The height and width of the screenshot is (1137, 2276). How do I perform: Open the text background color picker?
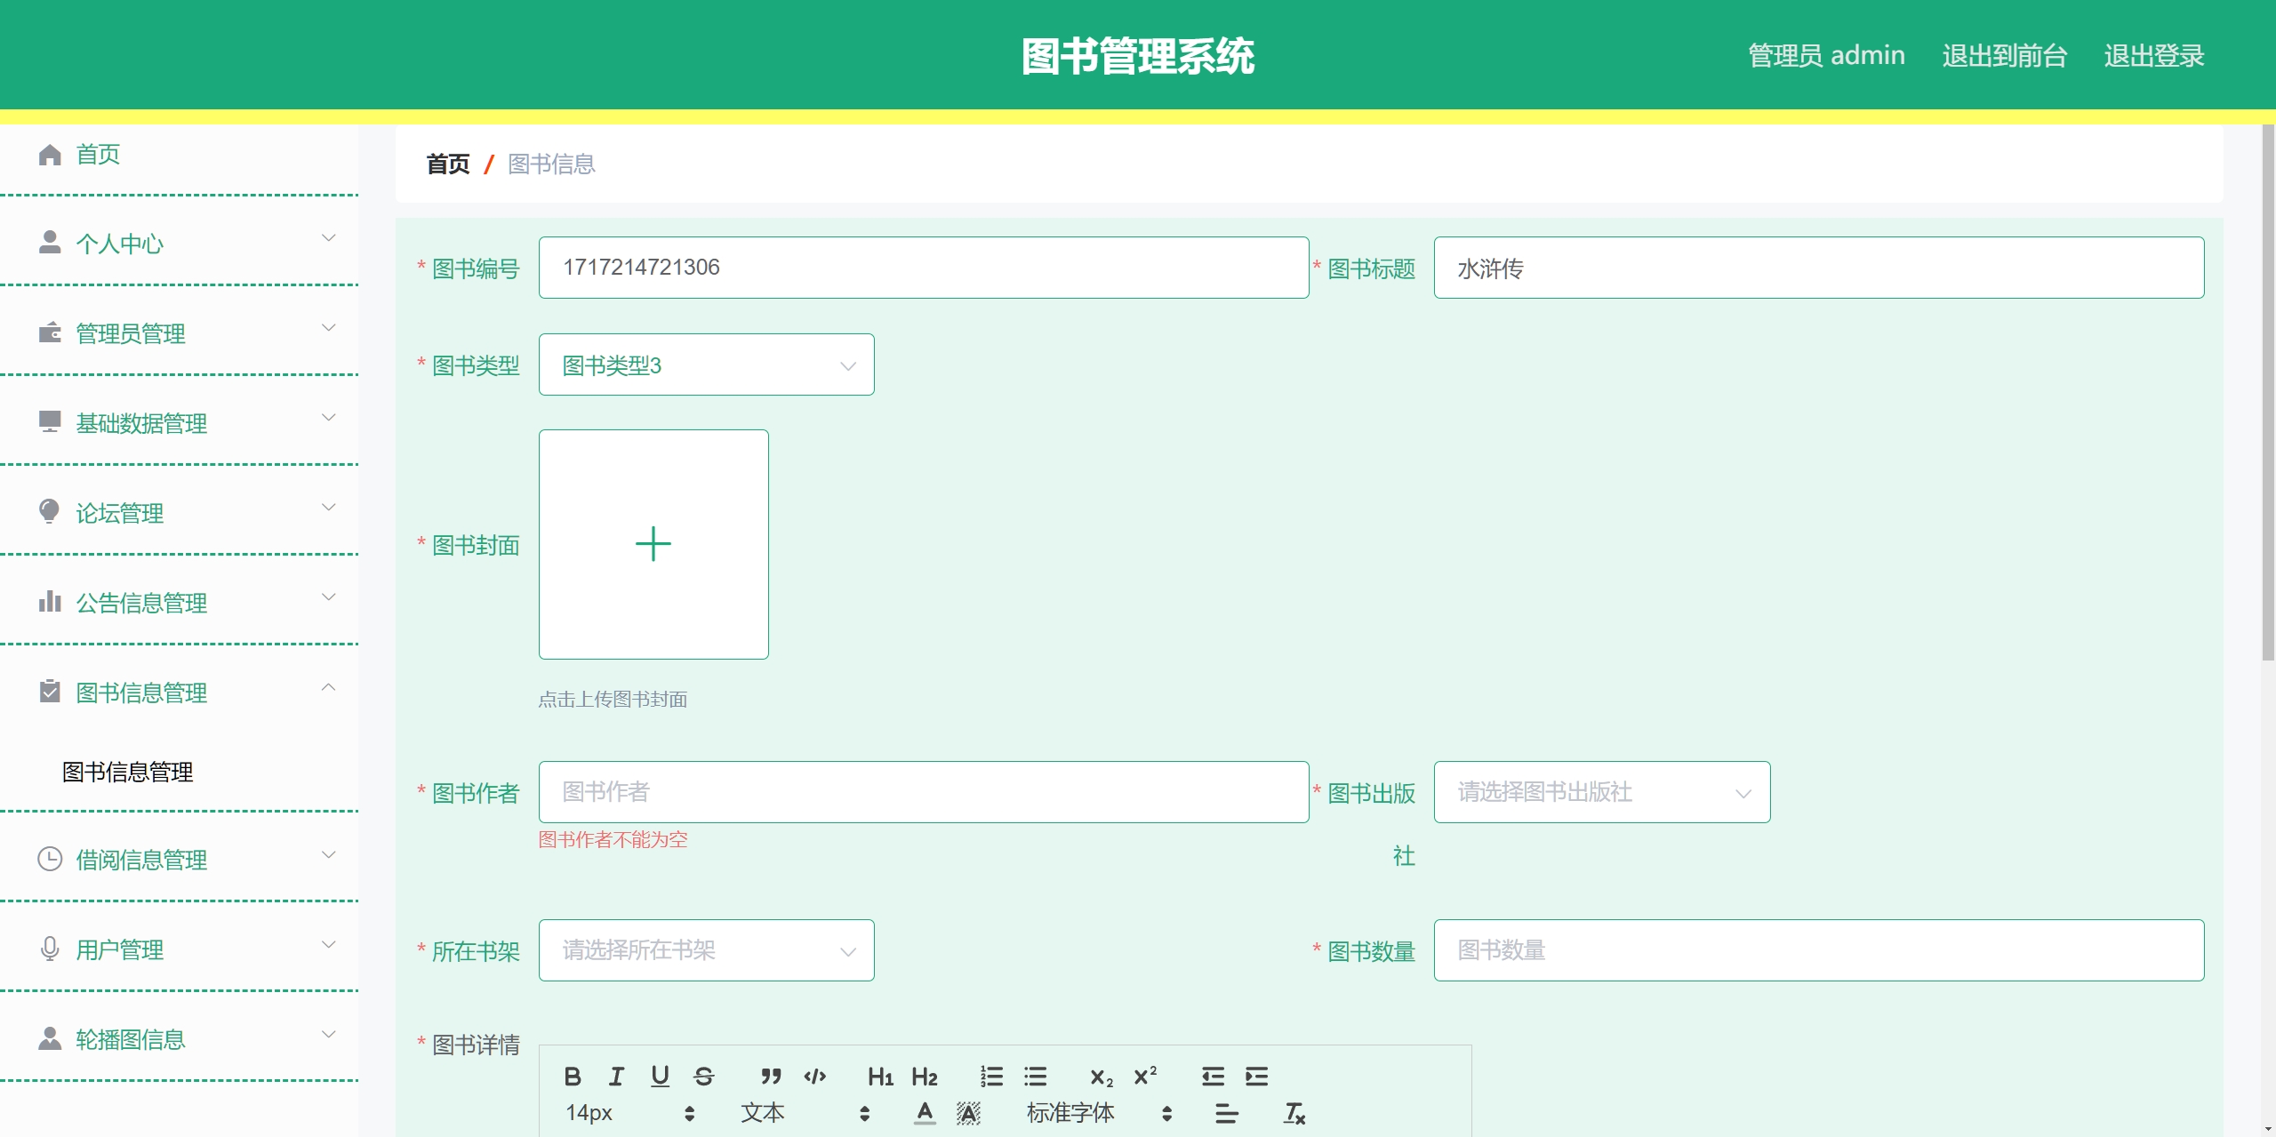pyautogui.click(x=968, y=1113)
